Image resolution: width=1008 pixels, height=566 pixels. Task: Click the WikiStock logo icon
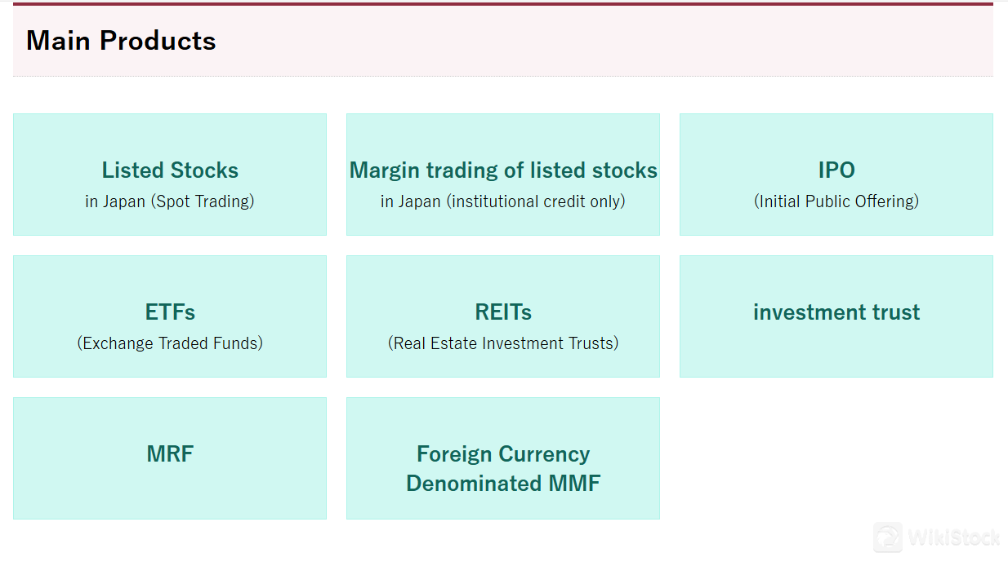(x=888, y=537)
